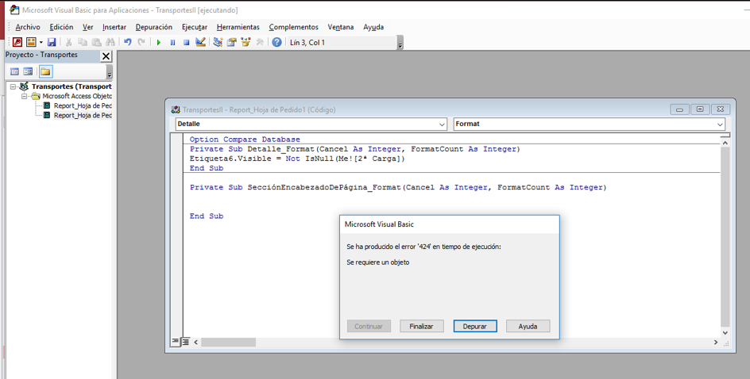Open the Archivo menu

click(x=28, y=27)
